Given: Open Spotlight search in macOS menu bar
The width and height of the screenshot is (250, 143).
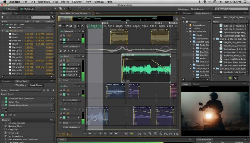Looking at the screenshot, I should coord(245,2).
